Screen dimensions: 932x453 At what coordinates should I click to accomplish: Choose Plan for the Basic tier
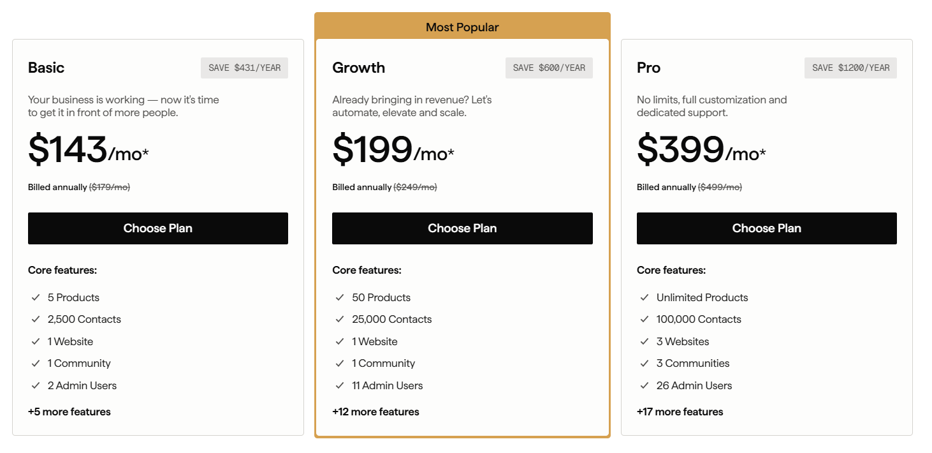157,228
